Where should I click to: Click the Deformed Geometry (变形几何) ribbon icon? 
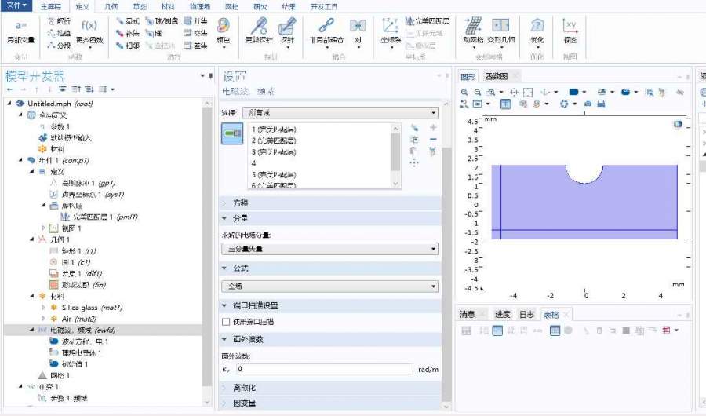(500, 30)
